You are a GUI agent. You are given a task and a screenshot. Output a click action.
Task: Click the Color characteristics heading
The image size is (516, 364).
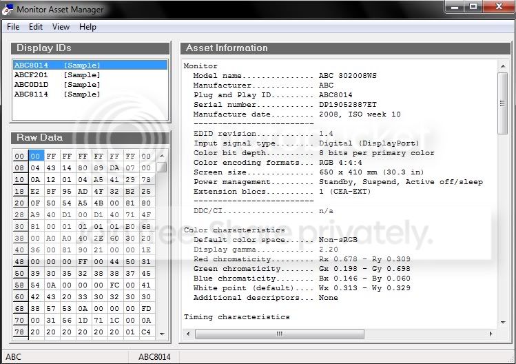(234, 230)
